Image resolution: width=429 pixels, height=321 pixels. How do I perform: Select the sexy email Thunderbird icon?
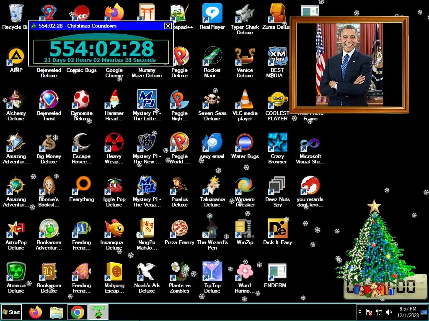tap(212, 143)
